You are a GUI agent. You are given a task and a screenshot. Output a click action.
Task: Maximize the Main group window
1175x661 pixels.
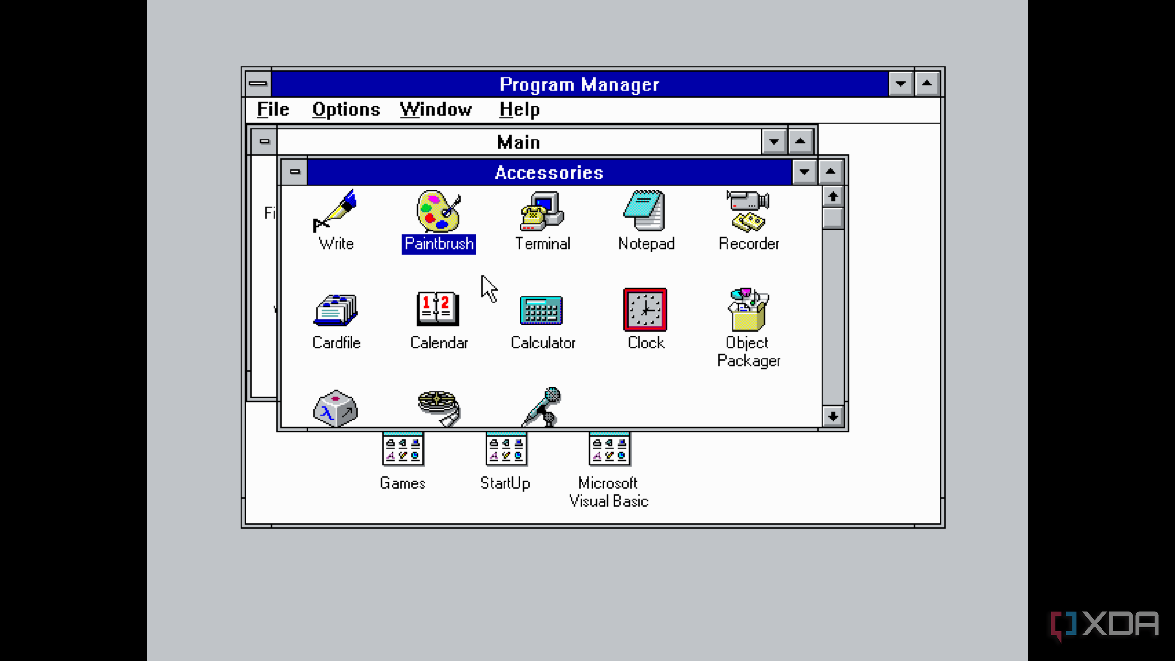click(800, 141)
